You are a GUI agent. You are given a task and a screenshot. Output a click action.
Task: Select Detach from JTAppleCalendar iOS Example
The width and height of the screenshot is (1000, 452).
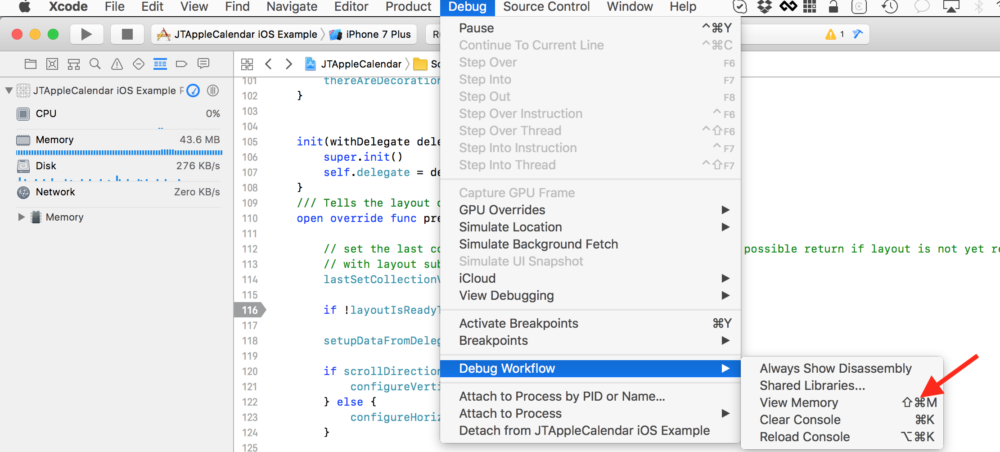pos(590,430)
